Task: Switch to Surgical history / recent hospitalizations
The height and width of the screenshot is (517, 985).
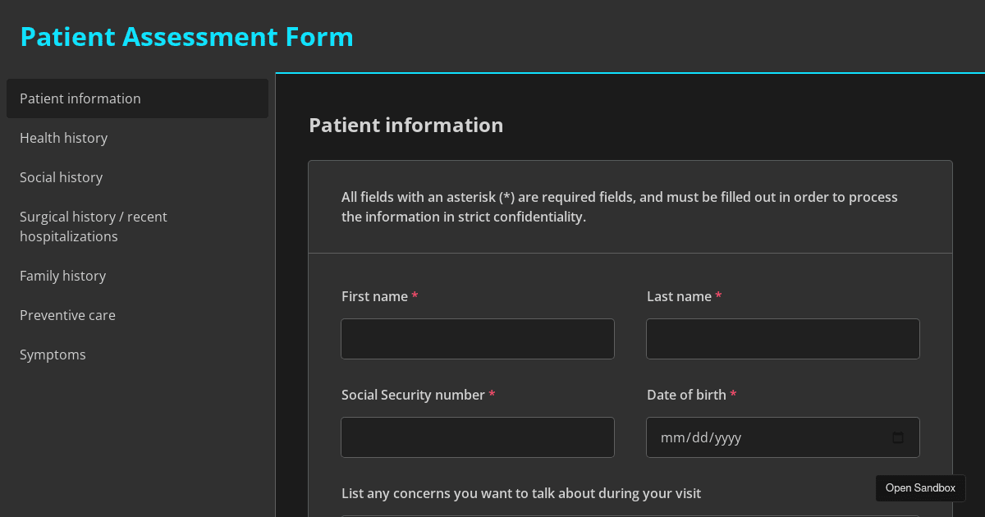Action: 137,226
